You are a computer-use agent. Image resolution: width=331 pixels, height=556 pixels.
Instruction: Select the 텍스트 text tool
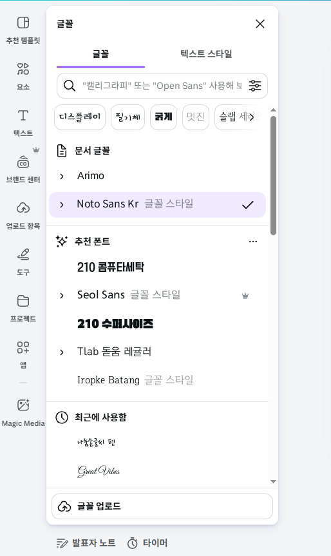tap(23, 122)
